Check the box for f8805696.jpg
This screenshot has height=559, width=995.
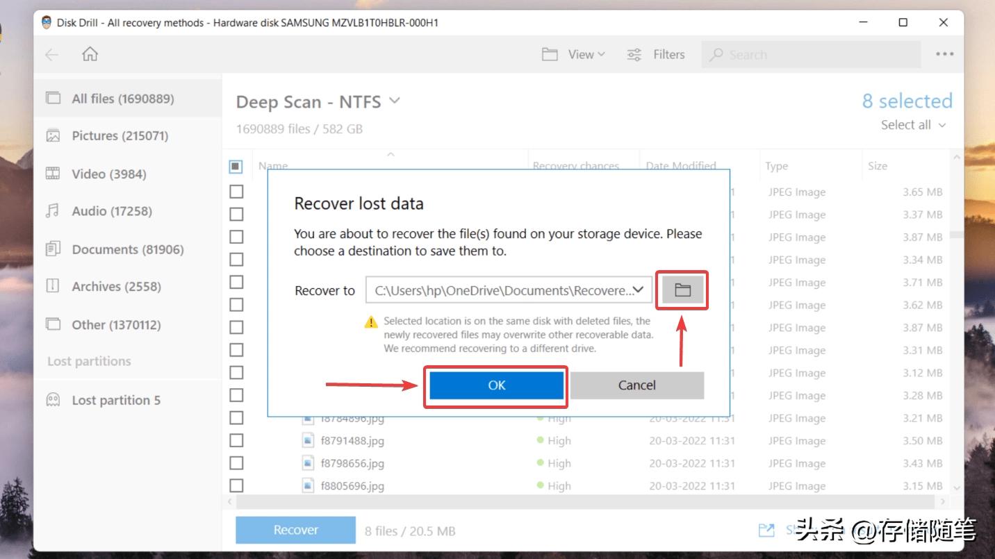point(236,485)
